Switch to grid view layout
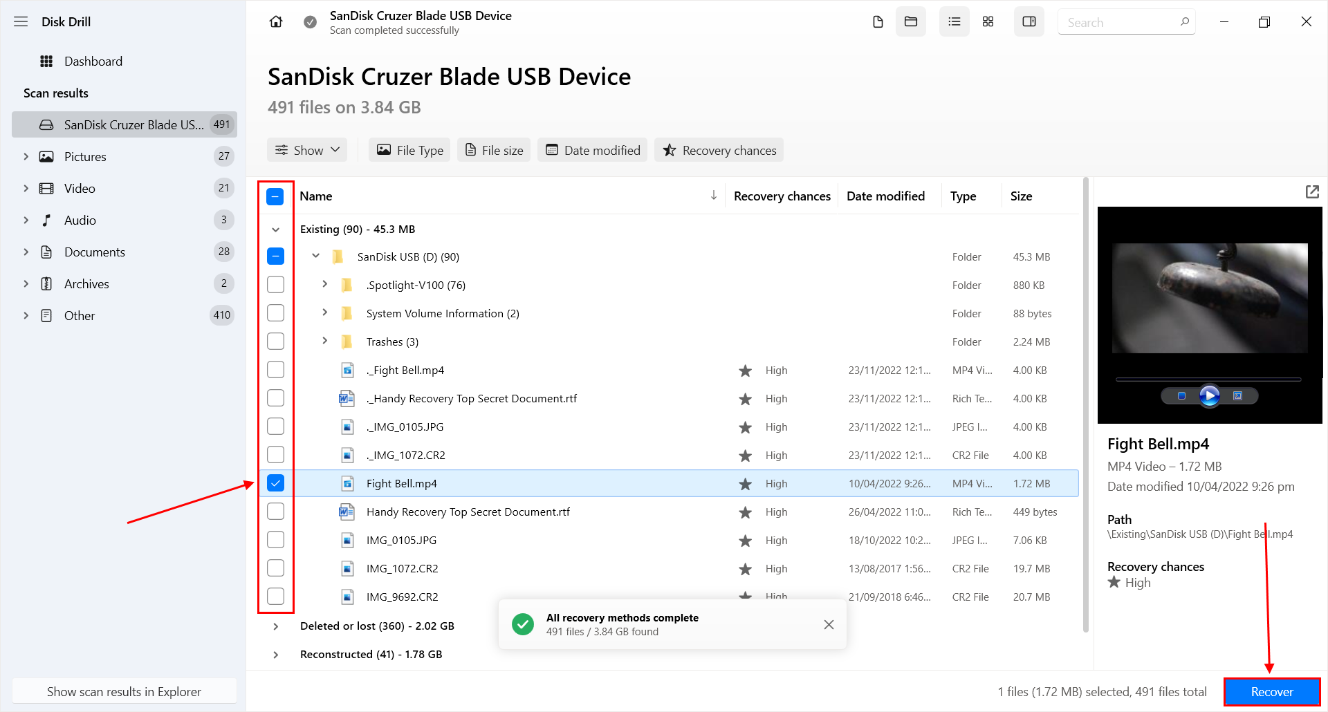1328x712 pixels. coord(988,22)
